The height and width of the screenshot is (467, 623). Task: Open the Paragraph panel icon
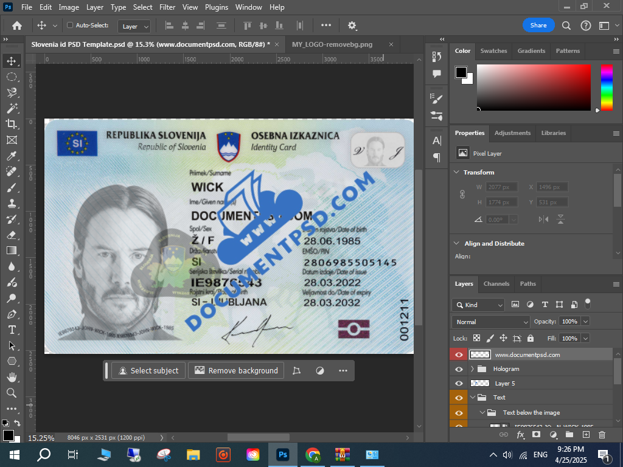pyautogui.click(x=437, y=157)
